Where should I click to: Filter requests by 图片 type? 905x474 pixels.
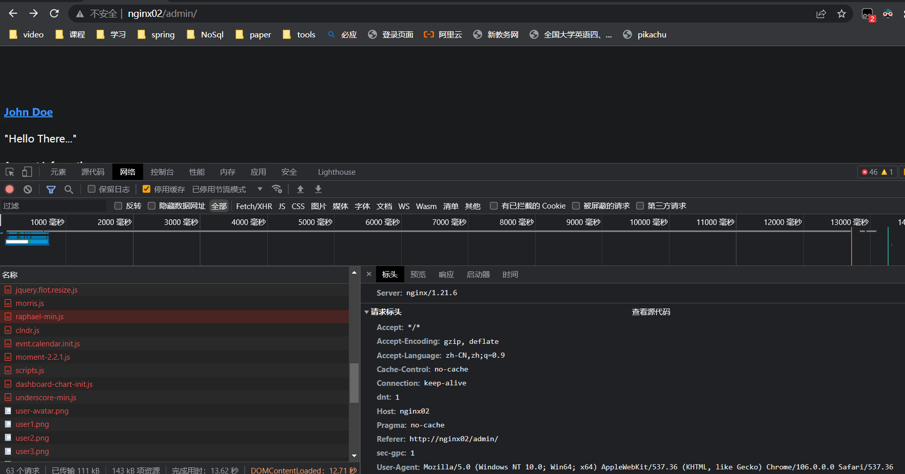[x=319, y=206]
